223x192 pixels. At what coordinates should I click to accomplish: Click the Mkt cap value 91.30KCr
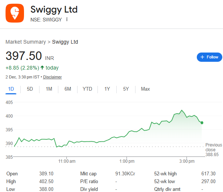coord(125,174)
